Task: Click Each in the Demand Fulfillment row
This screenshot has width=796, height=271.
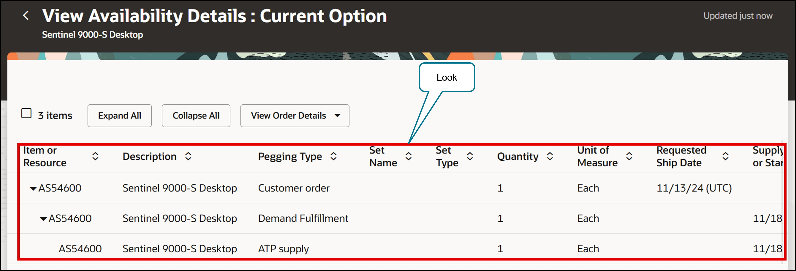Action: (588, 219)
